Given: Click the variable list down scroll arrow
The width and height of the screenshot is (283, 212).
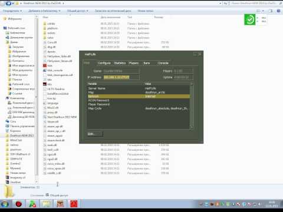Looking at the screenshot, I should [192, 127].
